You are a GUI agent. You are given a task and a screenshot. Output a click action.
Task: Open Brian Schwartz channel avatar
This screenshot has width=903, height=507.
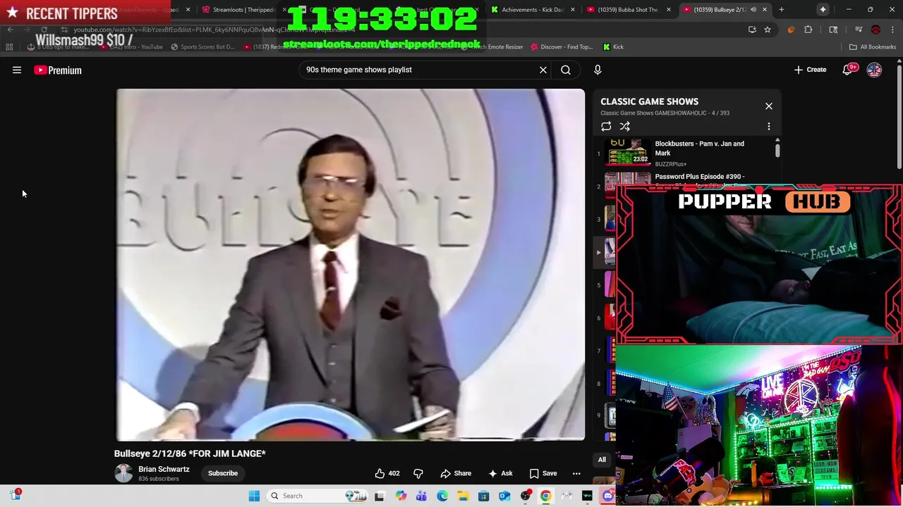(123, 473)
